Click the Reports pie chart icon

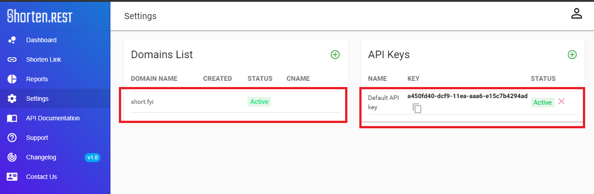pyautogui.click(x=12, y=79)
